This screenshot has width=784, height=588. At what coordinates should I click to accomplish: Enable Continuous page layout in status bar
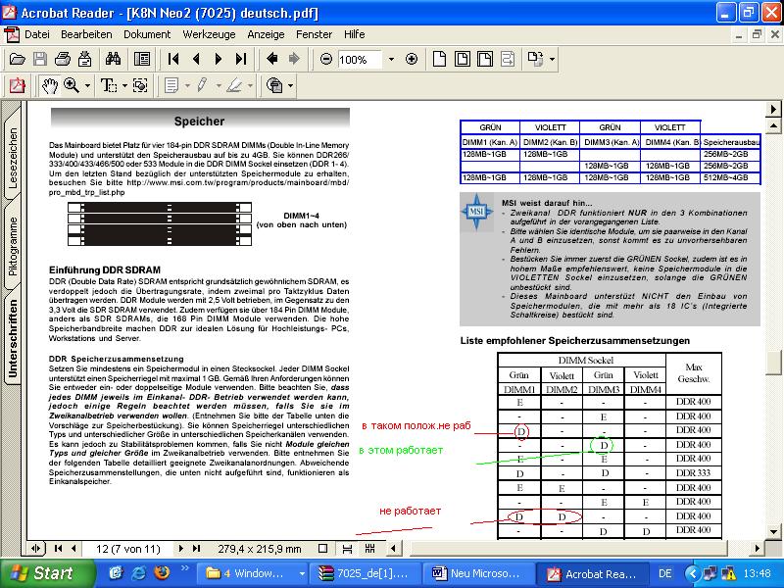pos(347,549)
